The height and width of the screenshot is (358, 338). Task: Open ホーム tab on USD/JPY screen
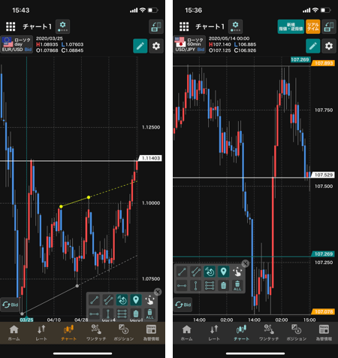click(x=186, y=333)
